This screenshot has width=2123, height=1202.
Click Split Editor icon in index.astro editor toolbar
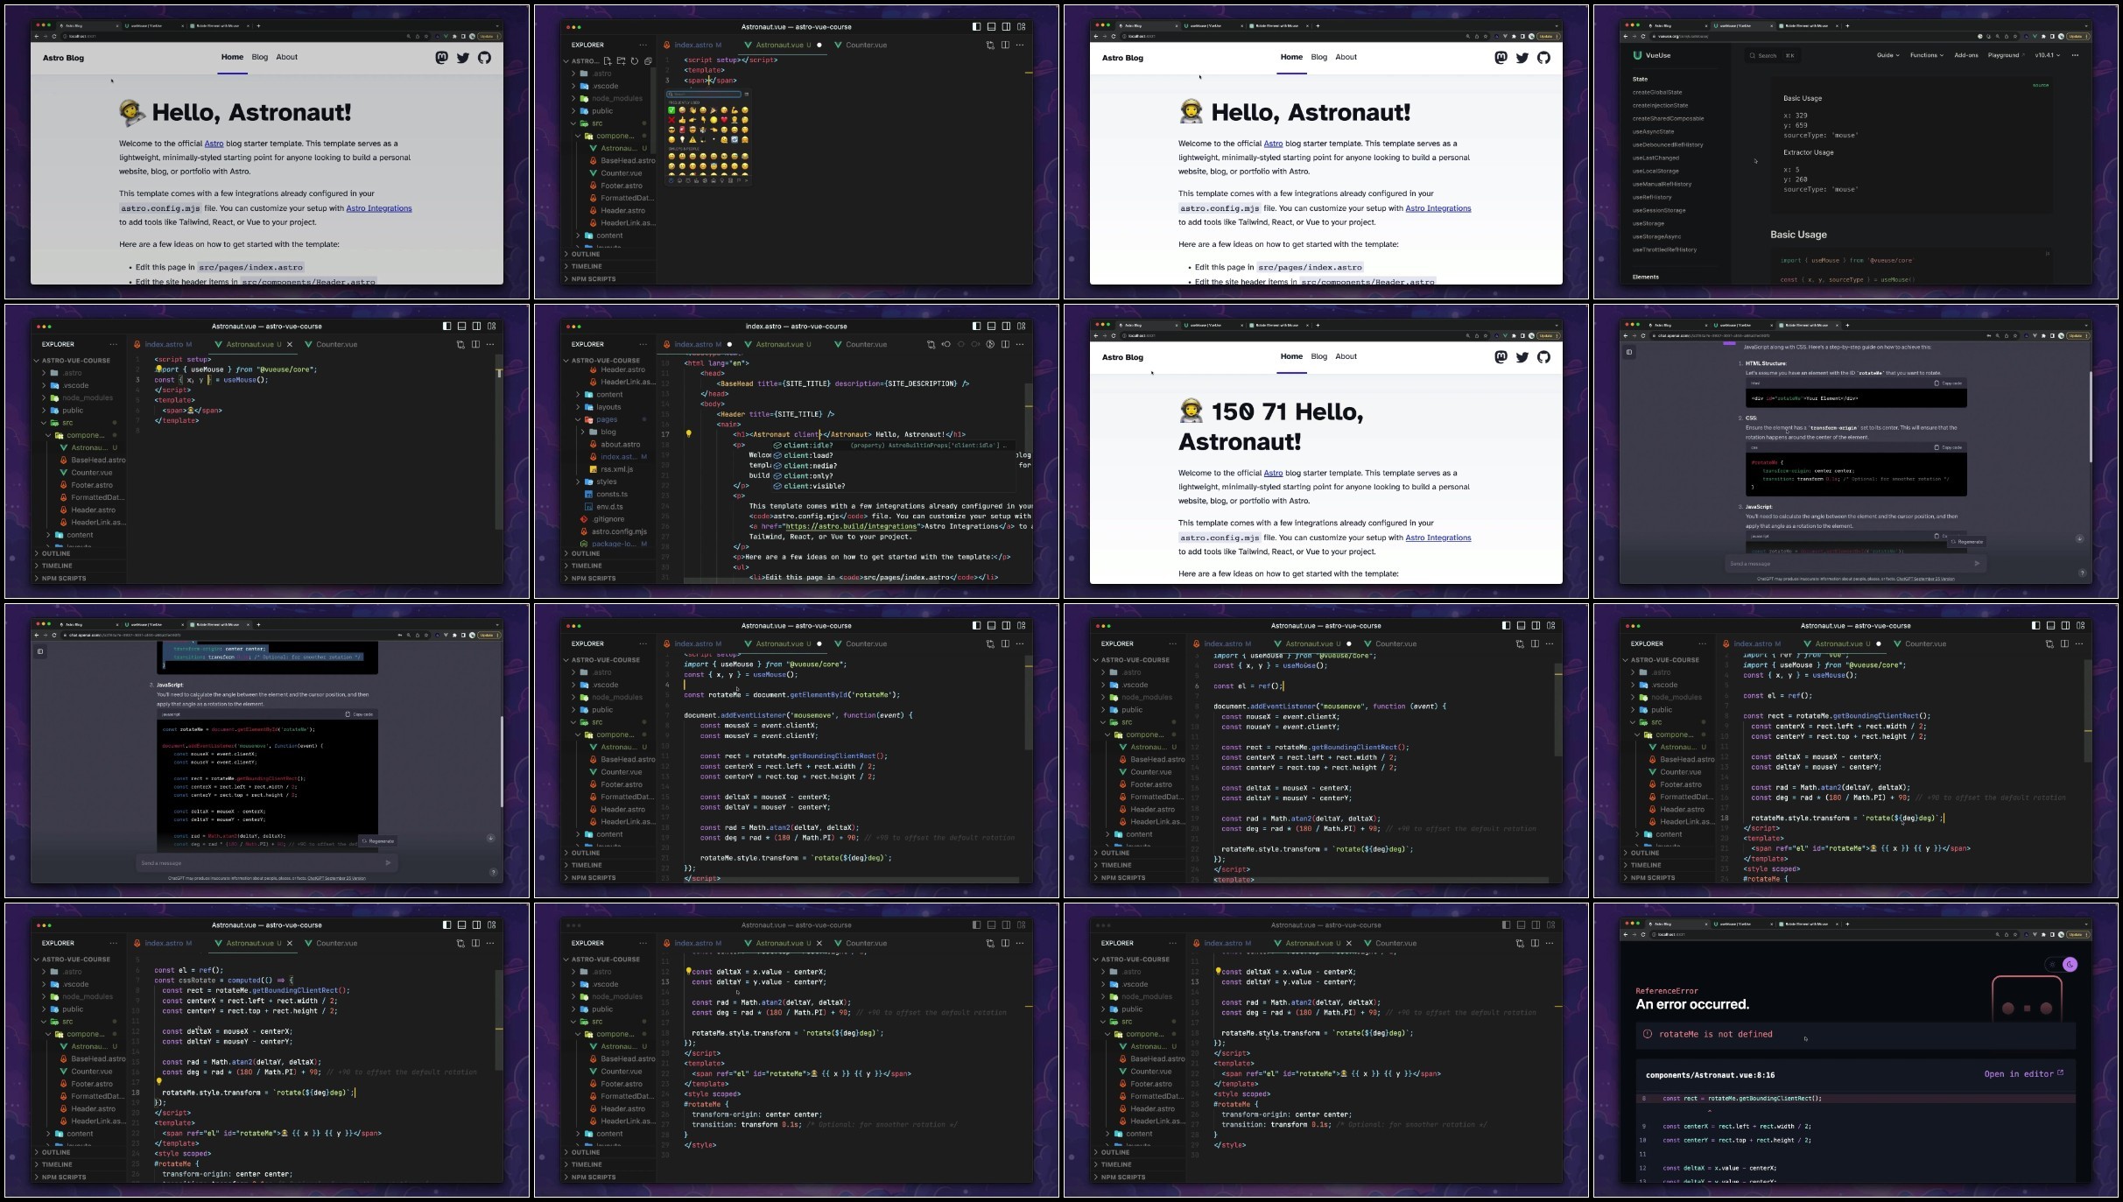pos(1005,344)
